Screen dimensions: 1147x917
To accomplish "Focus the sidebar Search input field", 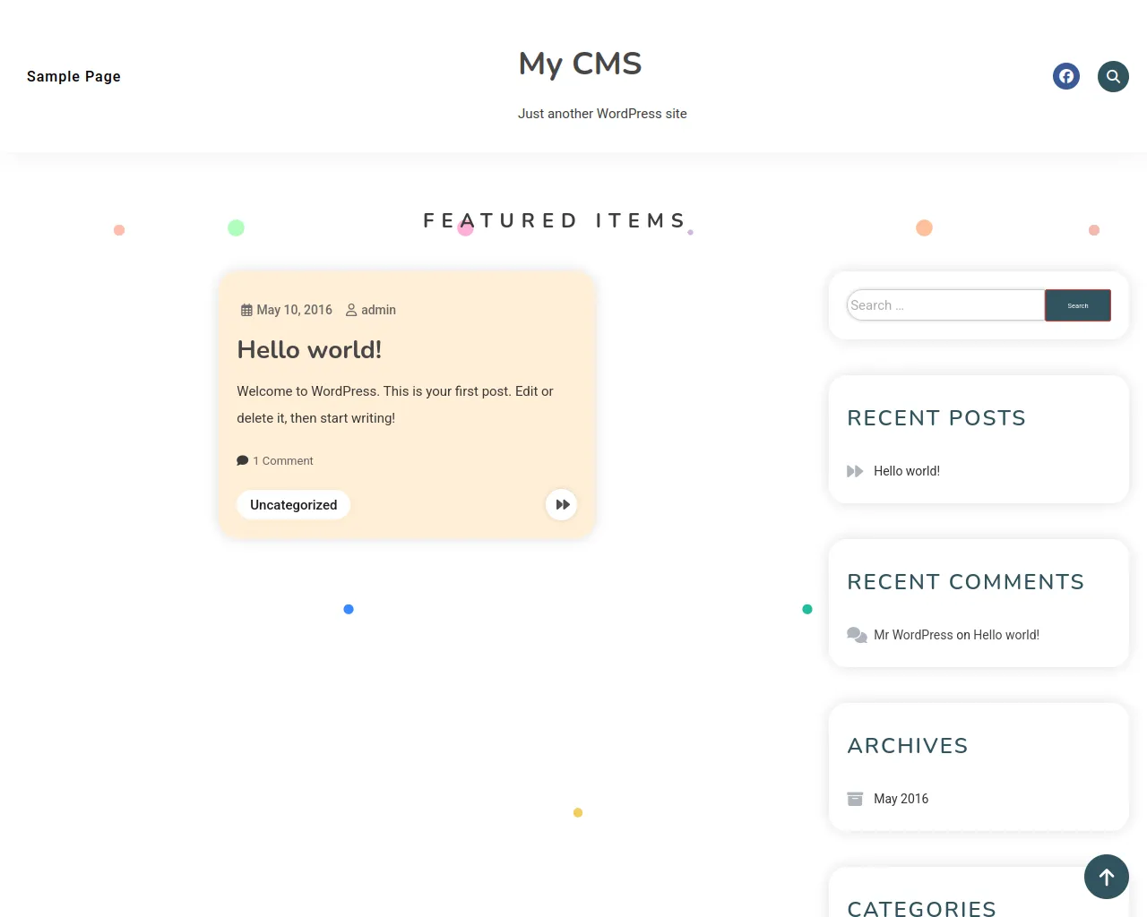I will 945,305.
